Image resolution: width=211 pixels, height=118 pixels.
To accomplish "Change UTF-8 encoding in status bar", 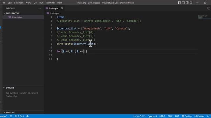I will coord(162,116).
